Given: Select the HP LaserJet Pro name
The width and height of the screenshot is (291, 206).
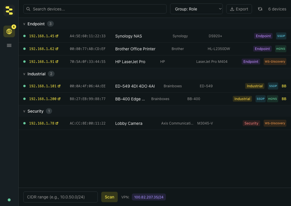Looking at the screenshot, I should [x=130, y=62].
